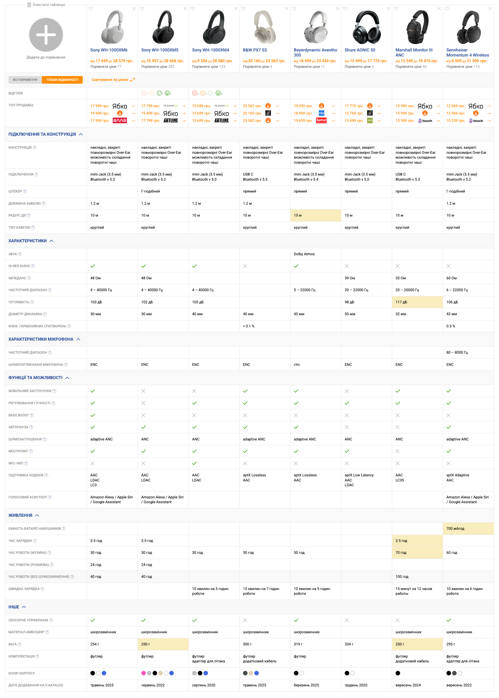Open Sony WH-1000XM6 product link
The width and height of the screenshot is (499, 698).
109,50
